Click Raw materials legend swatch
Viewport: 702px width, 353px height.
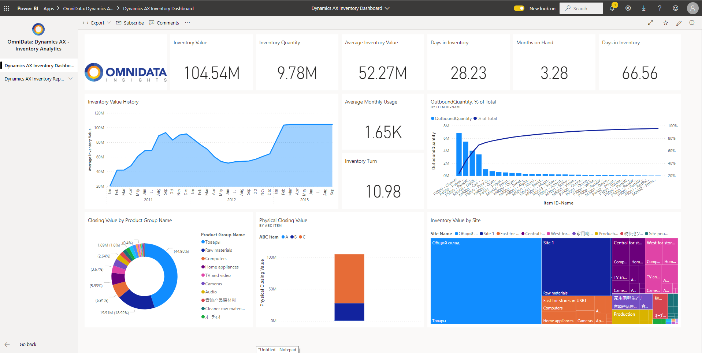click(203, 250)
